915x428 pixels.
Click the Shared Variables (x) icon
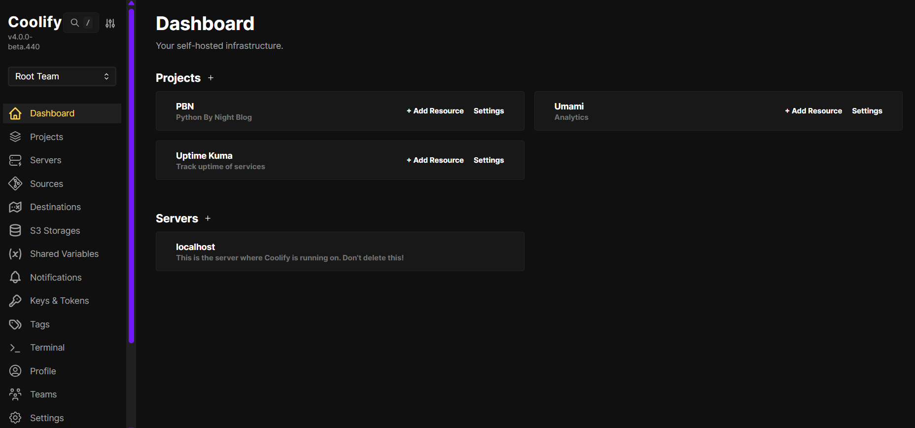[15, 254]
